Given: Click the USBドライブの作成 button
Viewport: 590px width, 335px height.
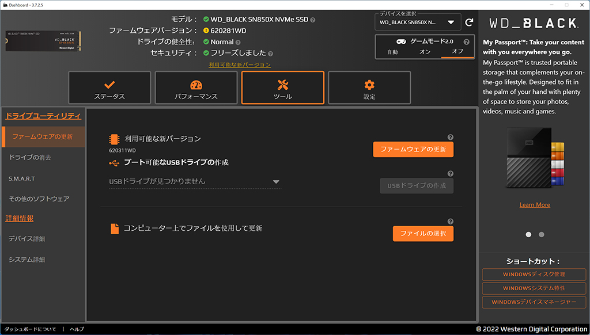Looking at the screenshot, I should (x=417, y=186).
